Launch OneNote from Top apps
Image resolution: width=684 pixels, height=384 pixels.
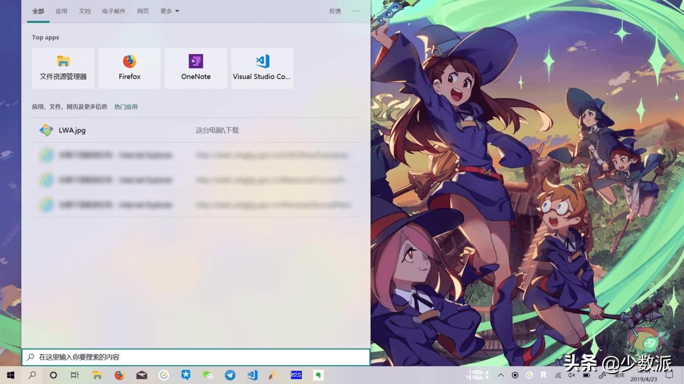(x=195, y=67)
